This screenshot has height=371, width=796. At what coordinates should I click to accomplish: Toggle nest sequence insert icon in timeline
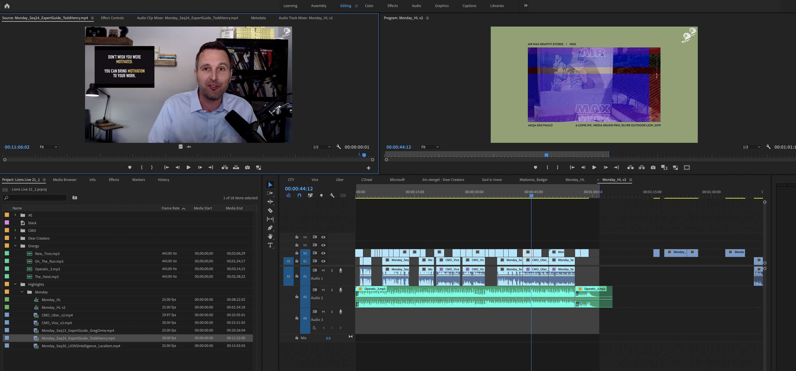[288, 195]
